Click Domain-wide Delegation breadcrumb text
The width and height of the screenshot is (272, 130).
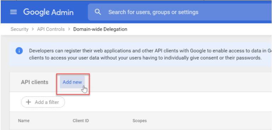coord(100,29)
